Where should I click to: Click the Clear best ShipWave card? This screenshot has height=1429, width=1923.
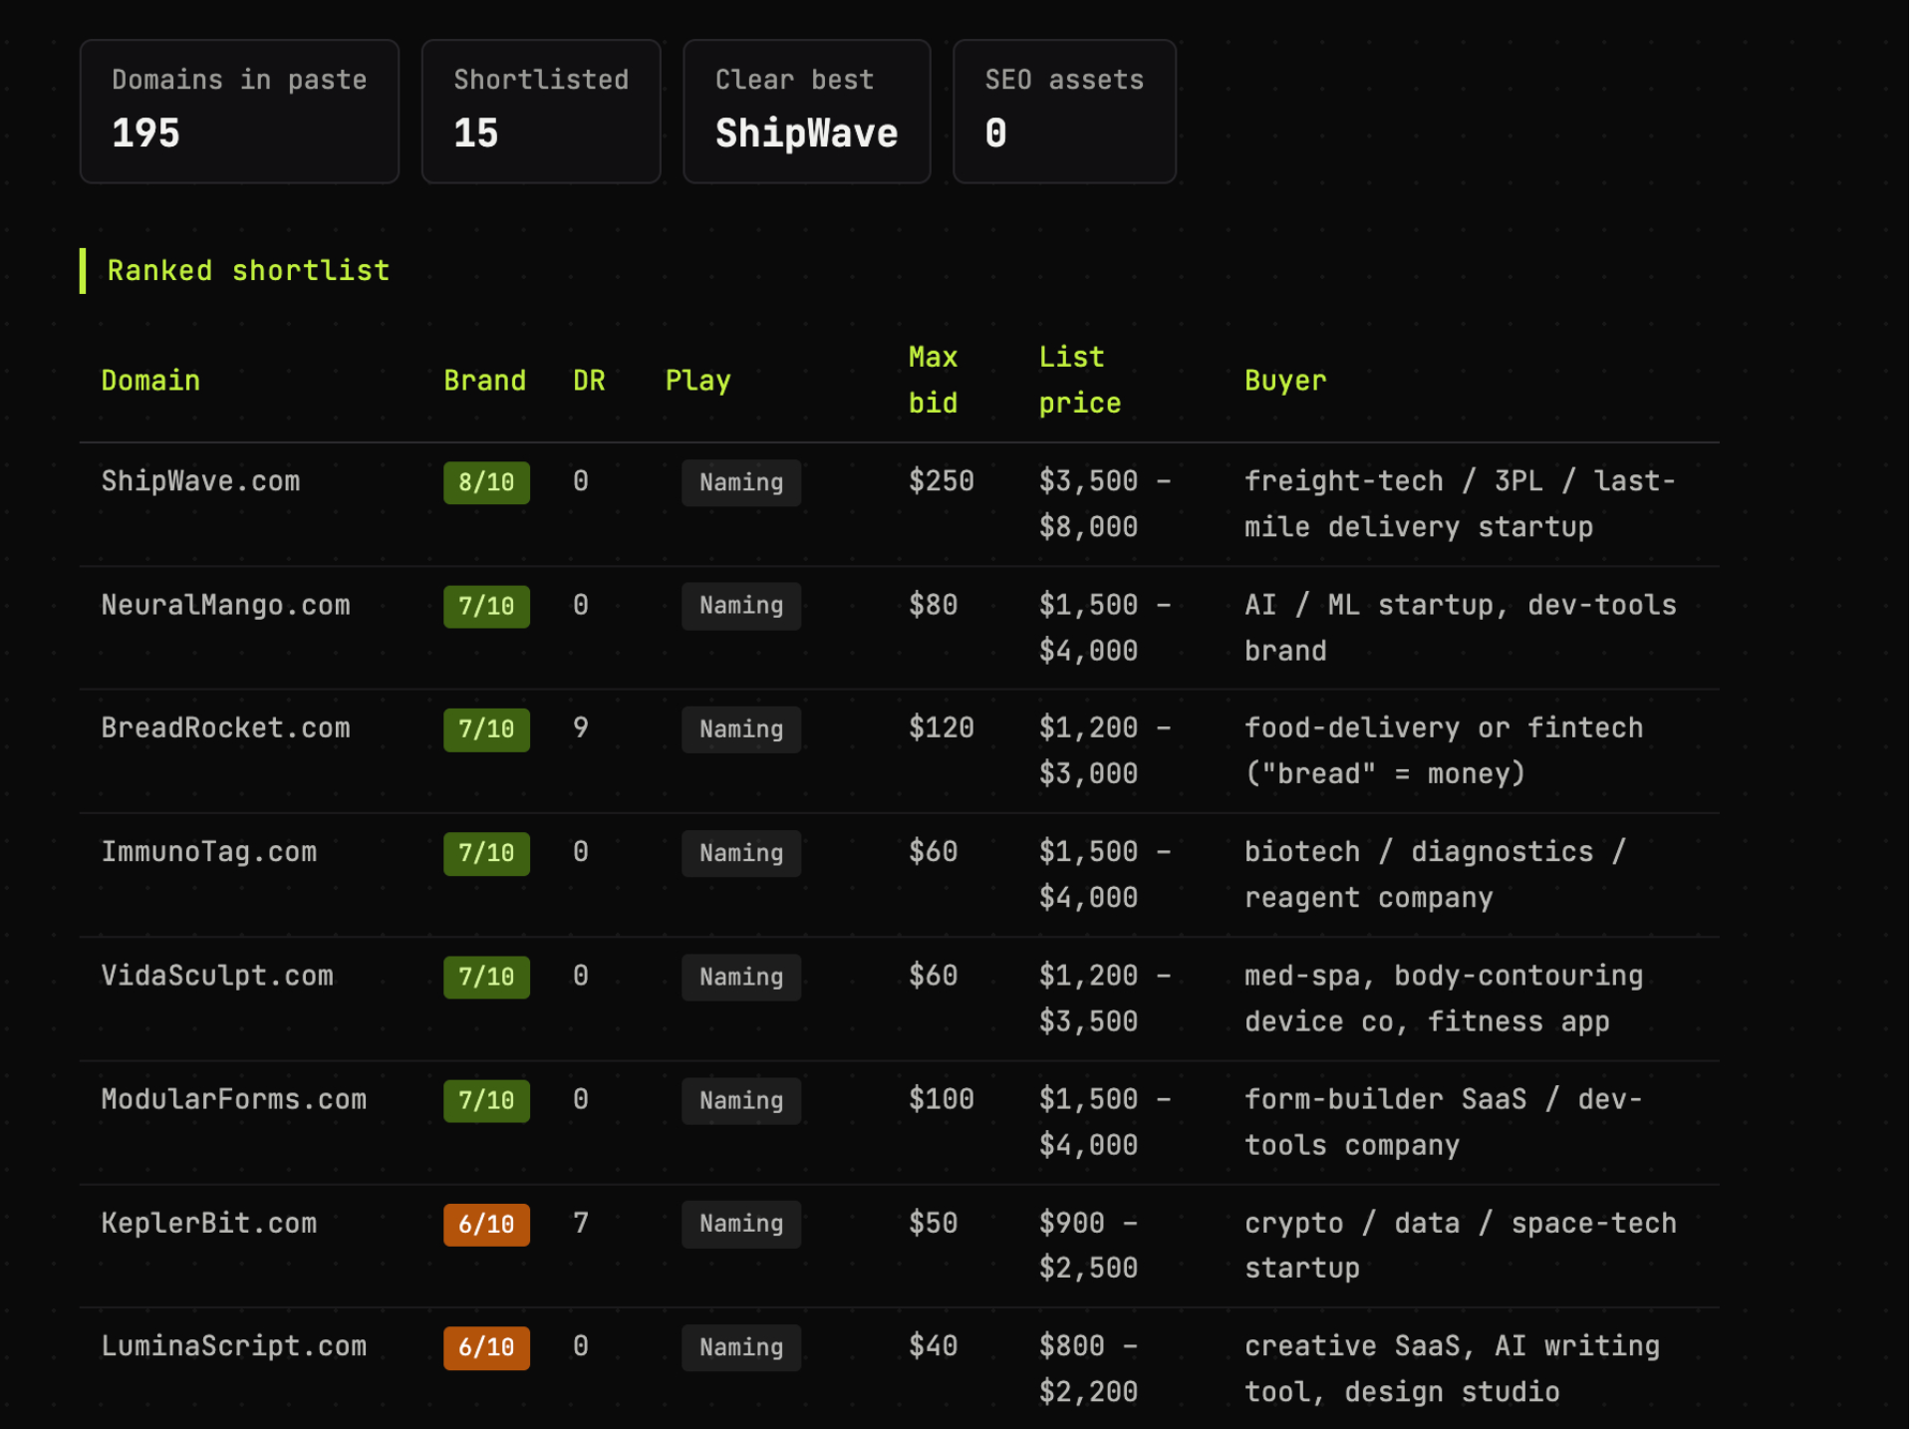(807, 112)
